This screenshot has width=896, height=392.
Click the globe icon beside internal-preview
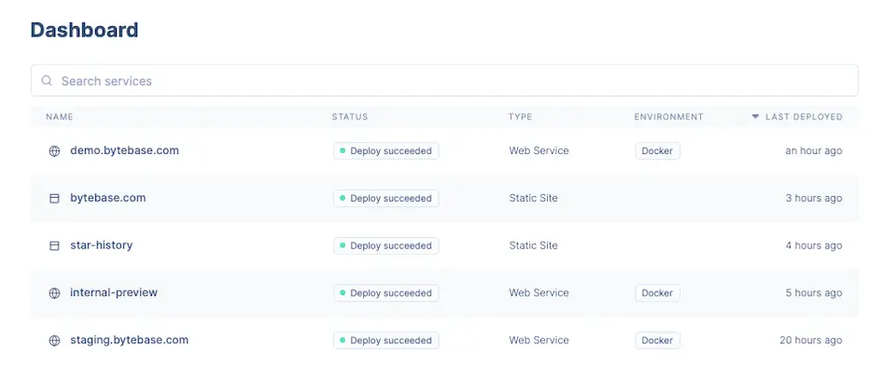click(54, 293)
